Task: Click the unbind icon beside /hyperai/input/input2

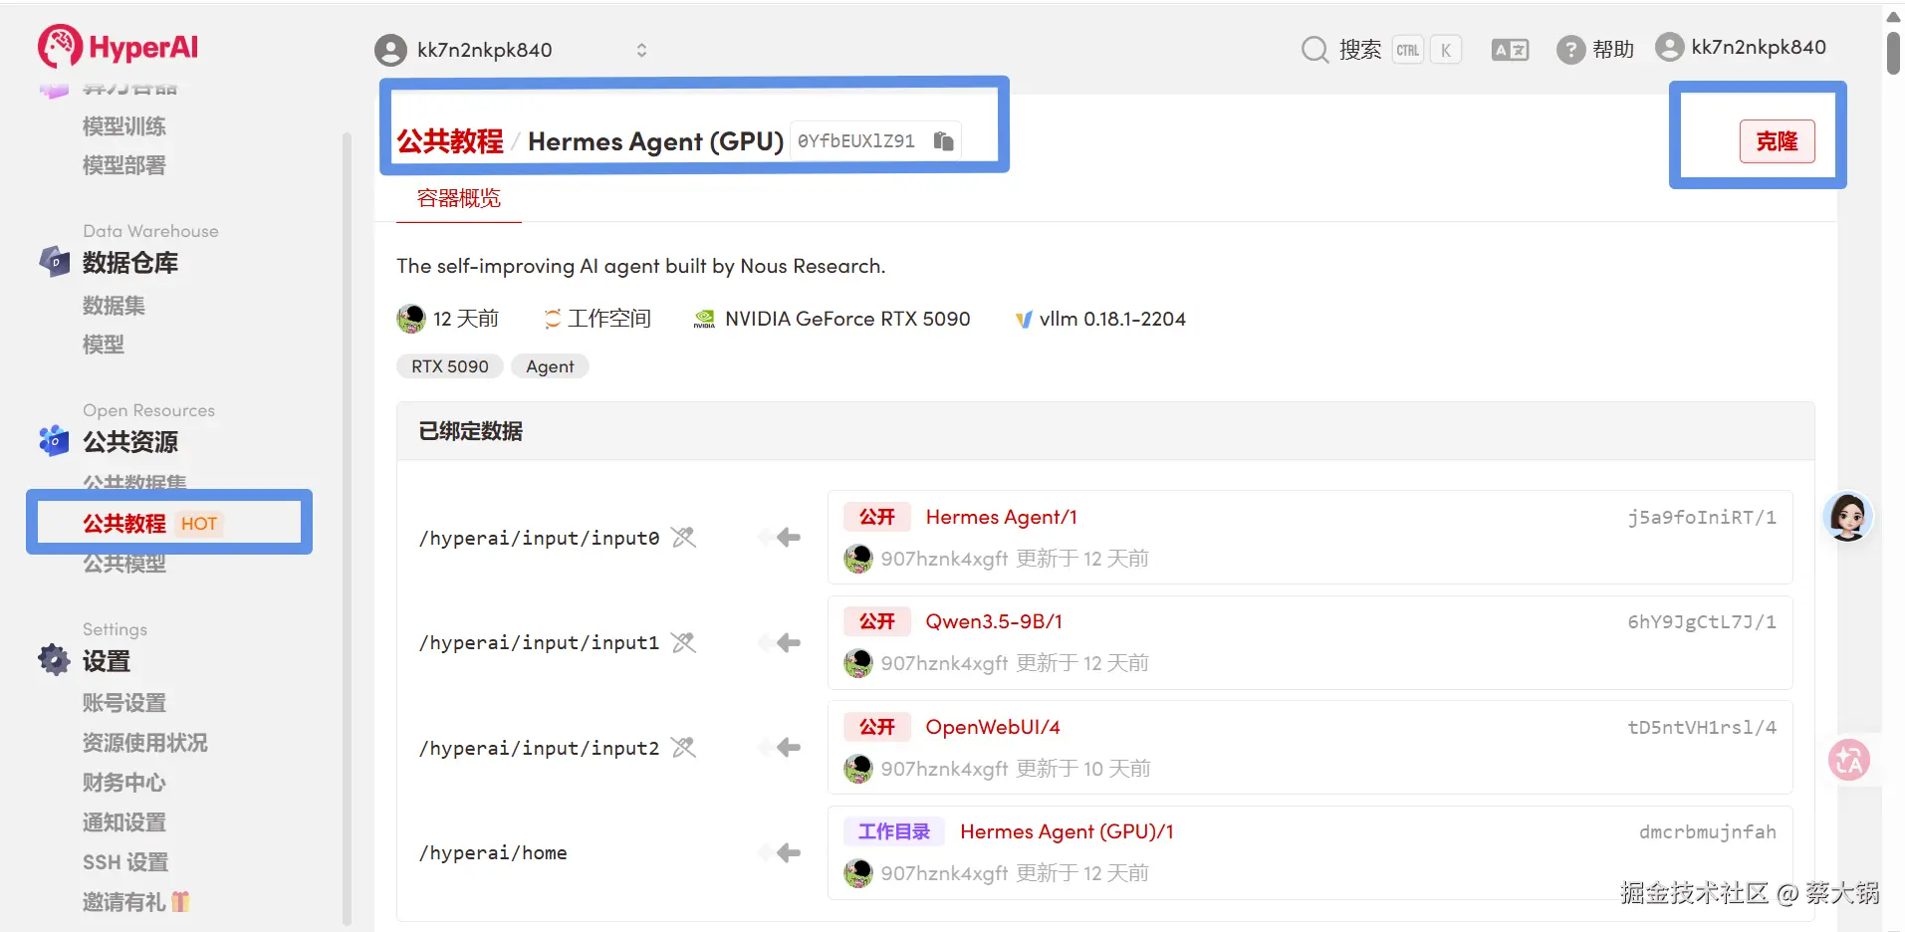Action: tap(683, 747)
